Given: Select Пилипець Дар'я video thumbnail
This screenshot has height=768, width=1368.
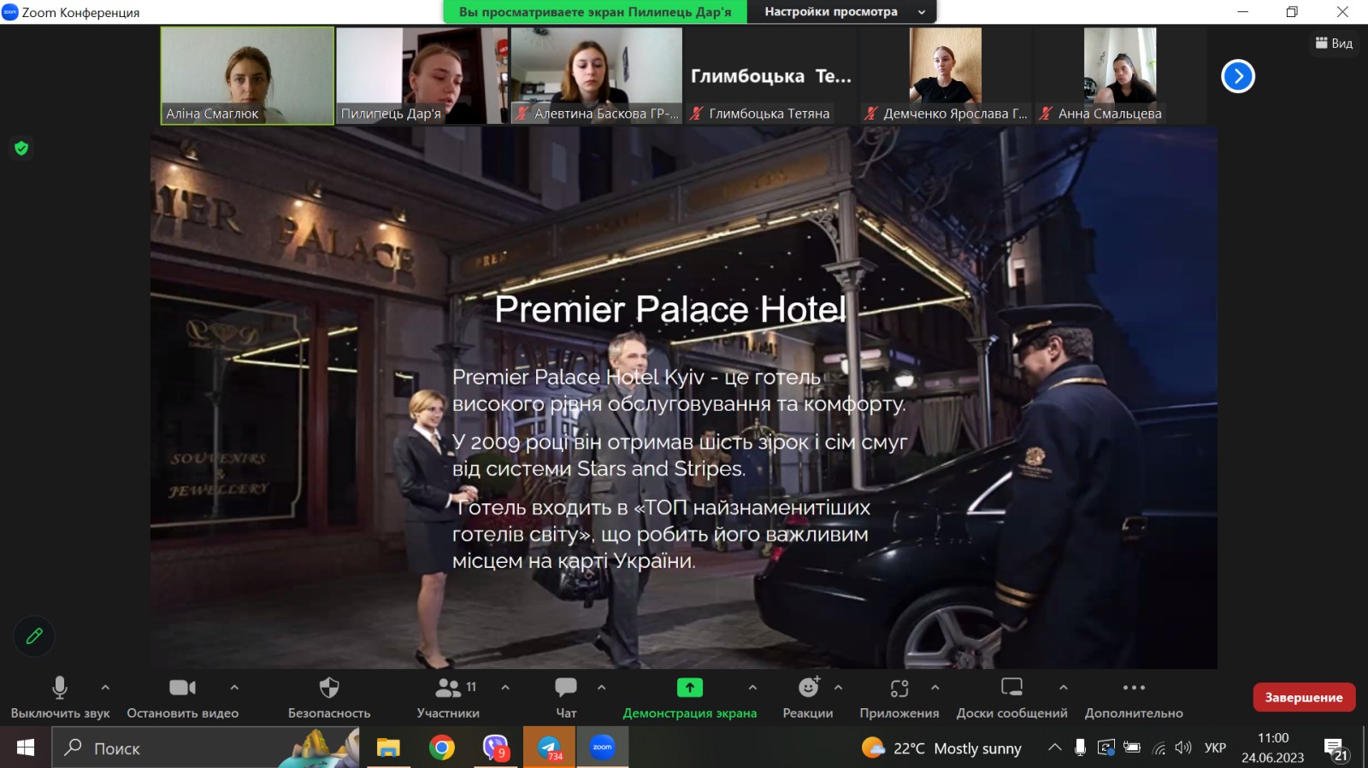Looking at the screenshot, I should coord(422,76).
